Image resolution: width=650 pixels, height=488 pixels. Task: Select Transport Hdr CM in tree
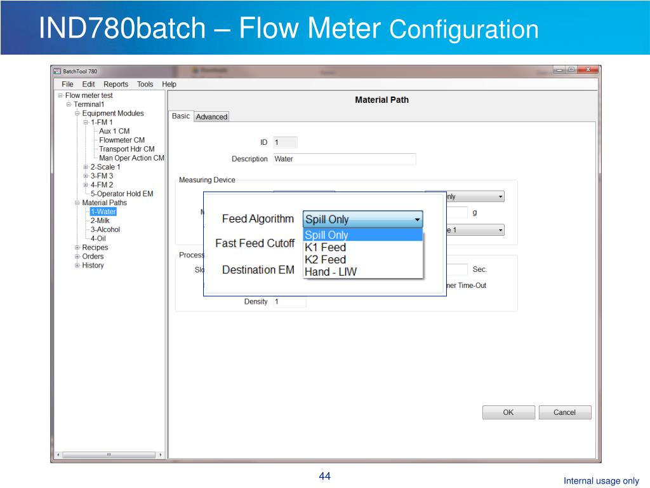127,149
